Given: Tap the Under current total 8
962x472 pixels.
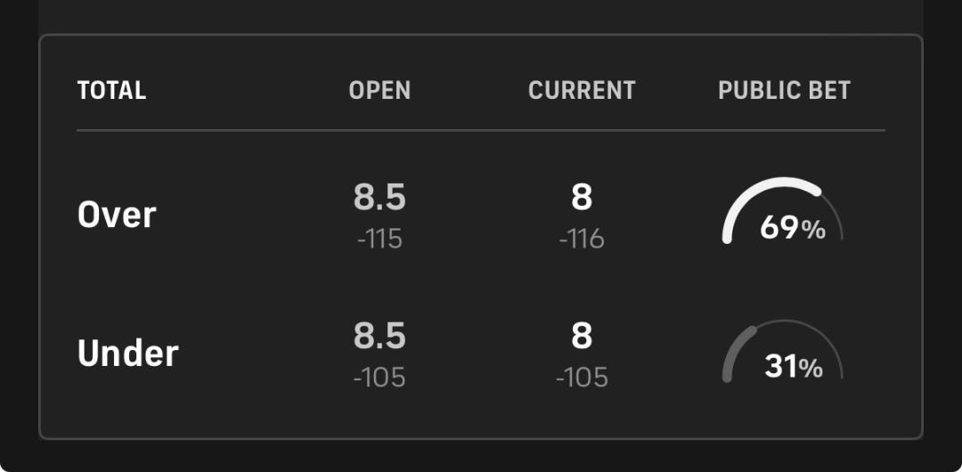Looking at the screenshot, I should pyautogui.click(x=582, y=337).
